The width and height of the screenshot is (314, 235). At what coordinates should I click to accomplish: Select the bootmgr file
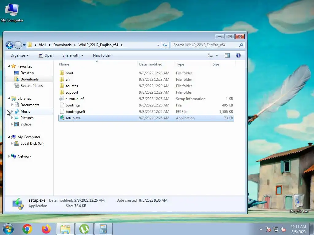tap(146, 105)
